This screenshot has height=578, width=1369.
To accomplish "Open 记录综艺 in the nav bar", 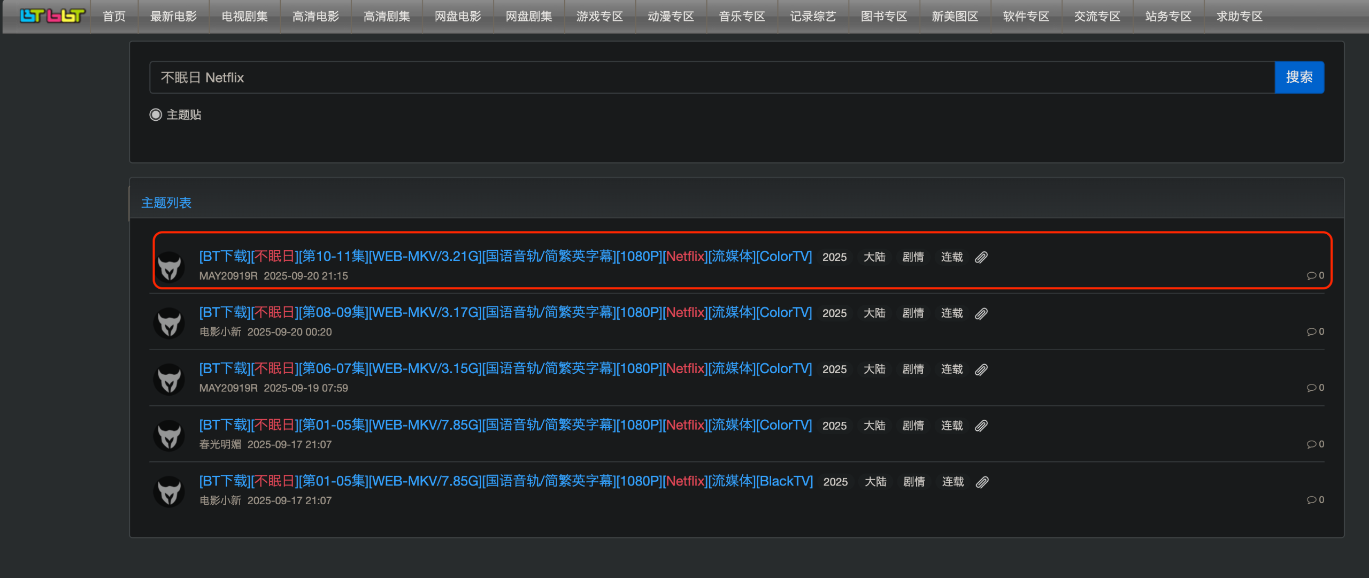I will click(x=813, y=17).
